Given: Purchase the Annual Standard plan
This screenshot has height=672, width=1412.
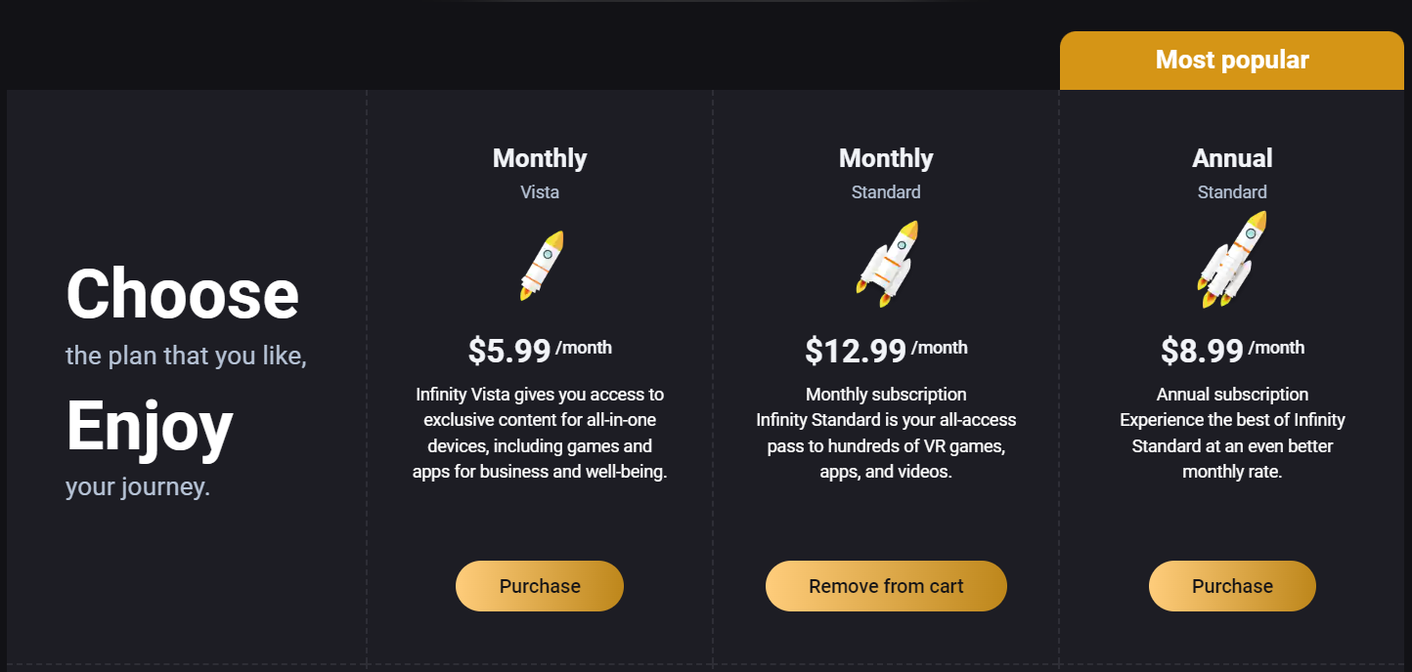Looking at the screenshot, I should pos(1232,586).
